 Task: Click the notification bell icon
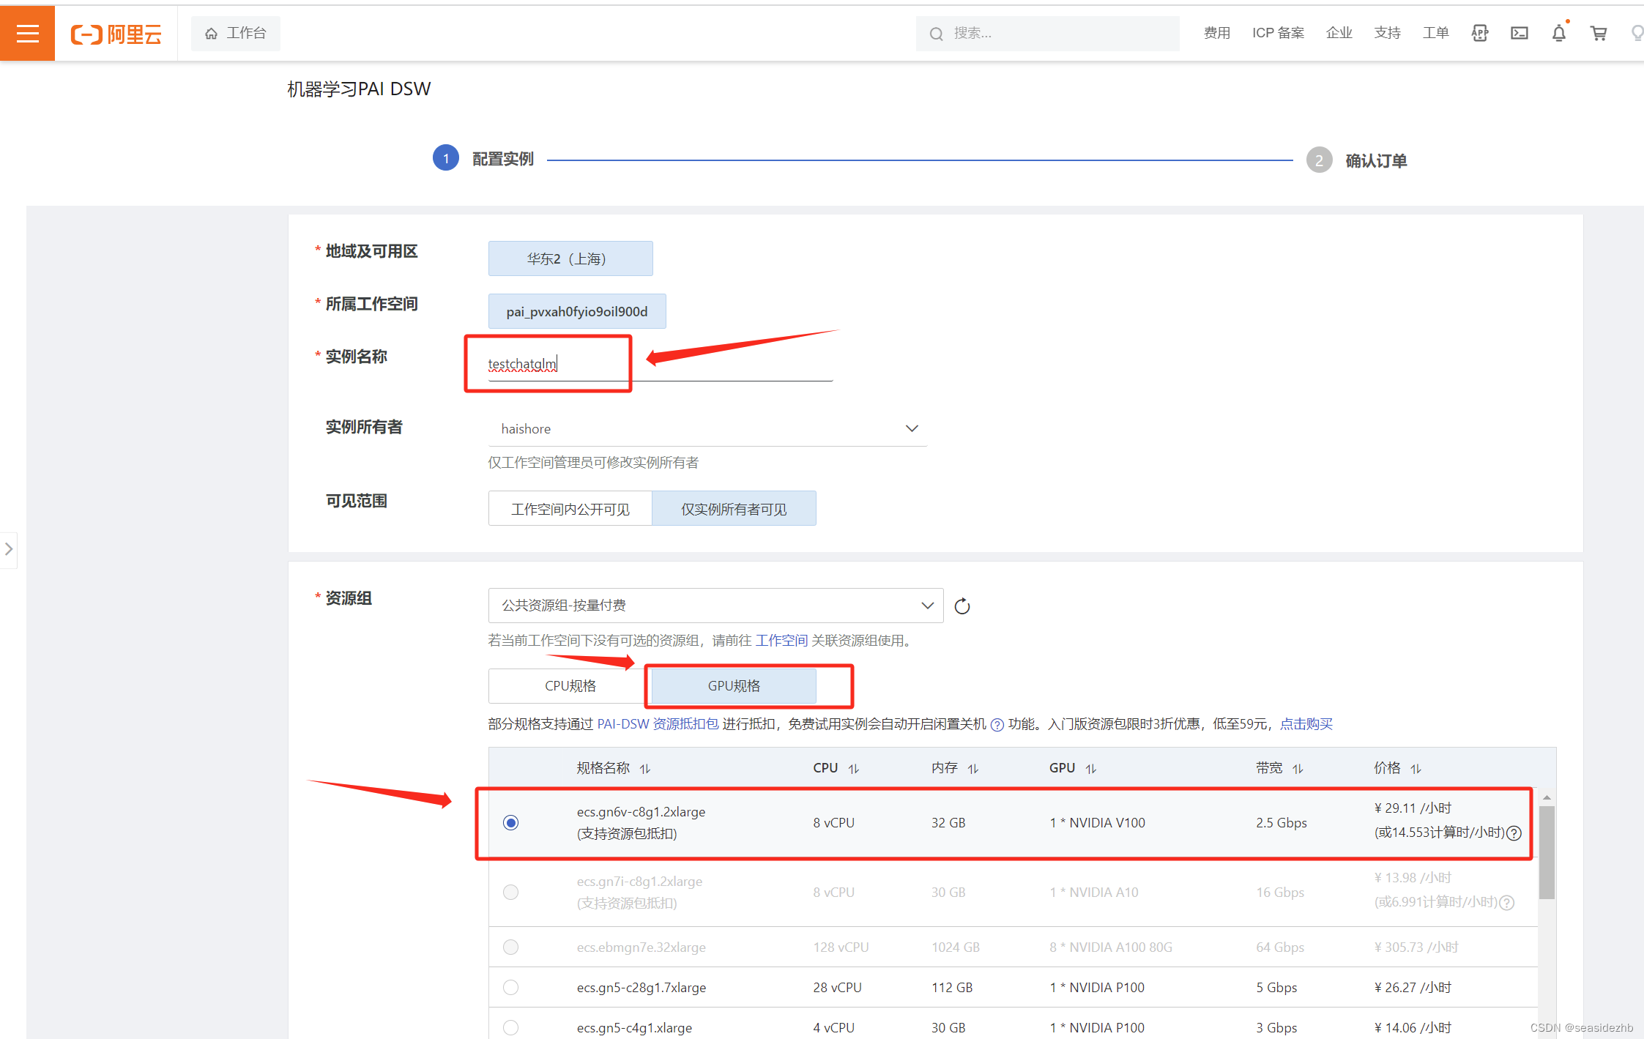[1558, 33]
